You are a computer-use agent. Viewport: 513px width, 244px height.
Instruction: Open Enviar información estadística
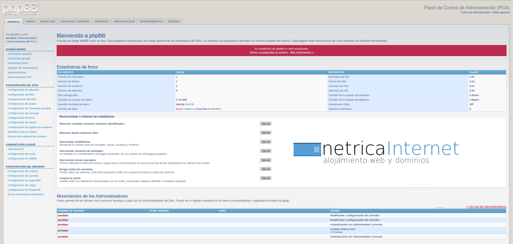pyautogui.click(x=26, y=194)
